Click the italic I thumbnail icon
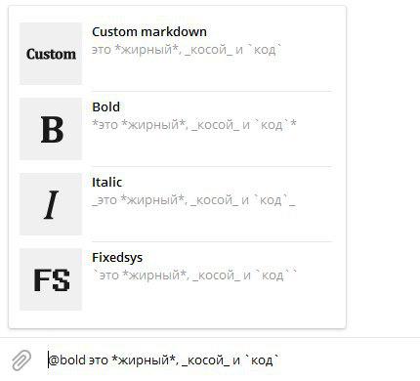 click(51, 204)
